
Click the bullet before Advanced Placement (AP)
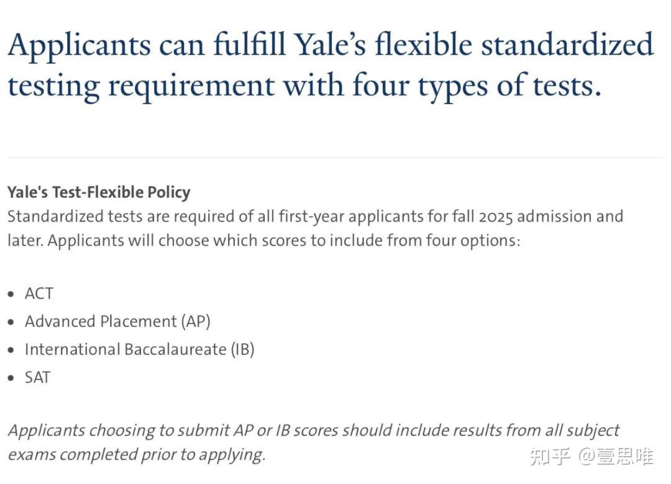click(x=11, y=322)
